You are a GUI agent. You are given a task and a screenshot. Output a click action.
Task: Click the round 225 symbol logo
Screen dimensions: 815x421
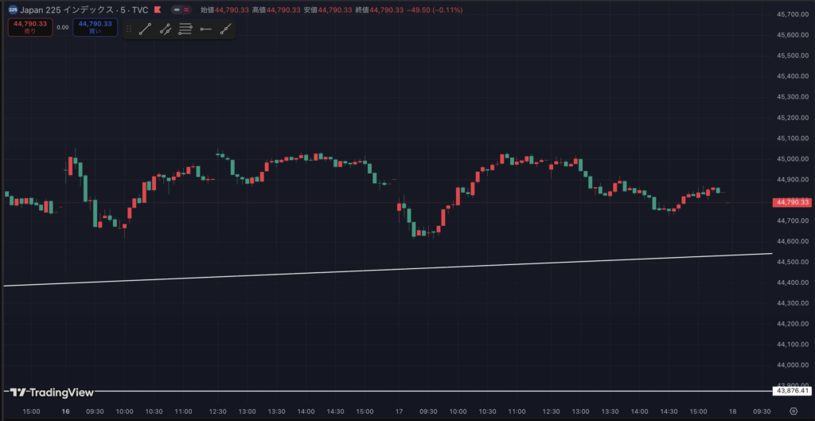[13, 10]
